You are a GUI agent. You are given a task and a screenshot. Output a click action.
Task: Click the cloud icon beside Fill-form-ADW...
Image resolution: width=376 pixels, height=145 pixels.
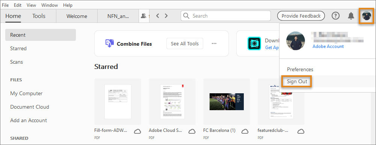[x=137, y=131]
